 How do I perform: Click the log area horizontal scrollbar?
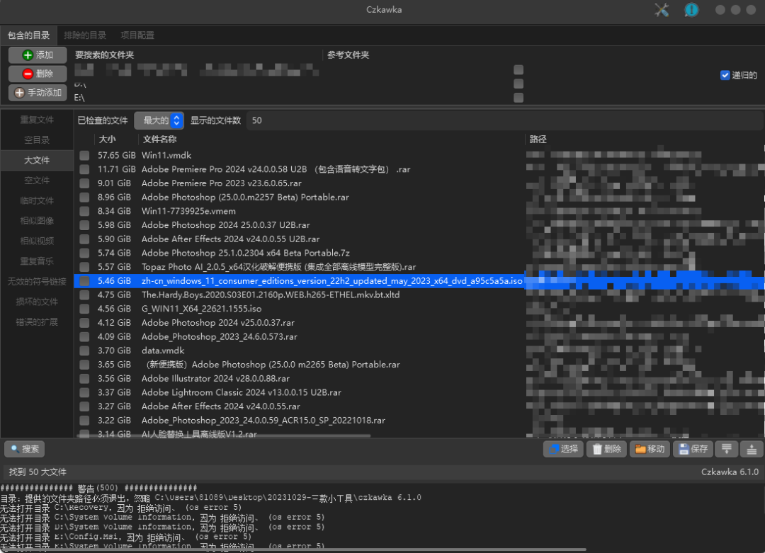point(293,550)
